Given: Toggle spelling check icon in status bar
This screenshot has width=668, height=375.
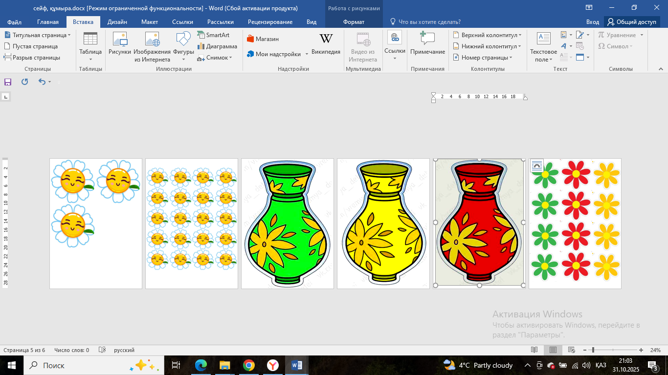Looking at the screenshot, I should tap(102, 350).
